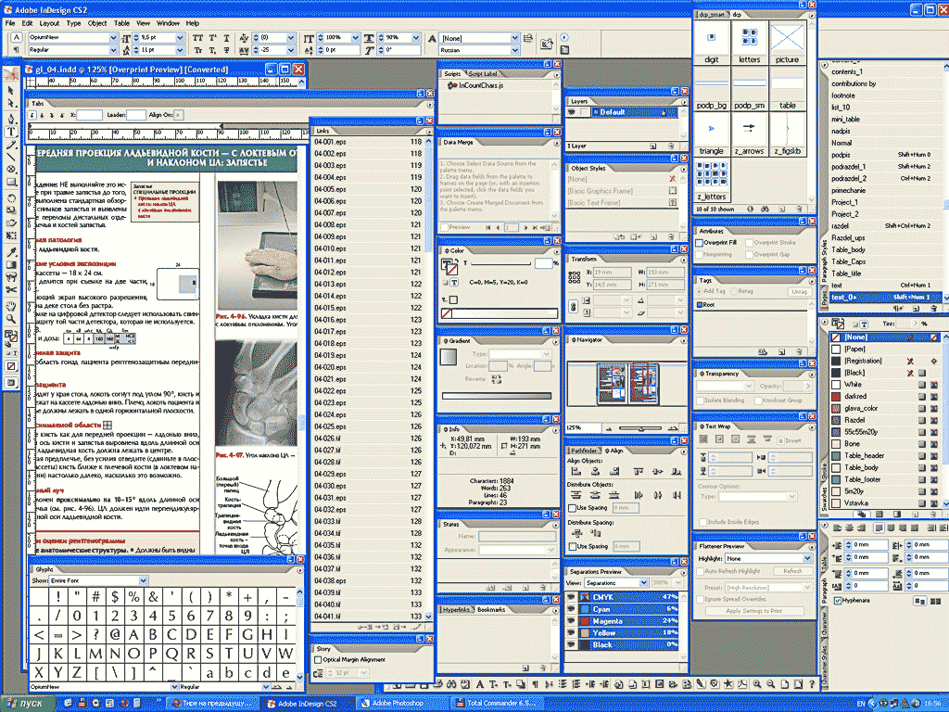Select the Selection arrow tool

tap(10, 90)
